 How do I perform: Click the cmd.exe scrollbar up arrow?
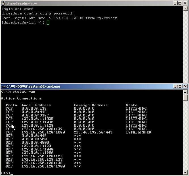[185, 92]
